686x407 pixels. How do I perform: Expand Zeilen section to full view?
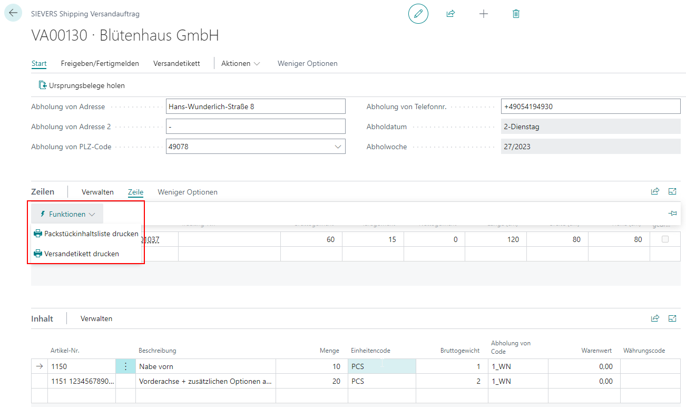tap(672, 192)
